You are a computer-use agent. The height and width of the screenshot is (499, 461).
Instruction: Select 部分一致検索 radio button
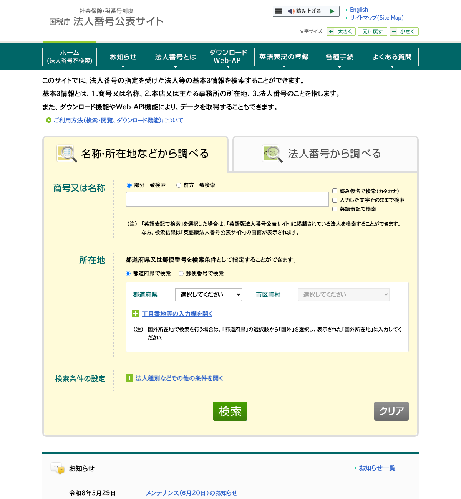click(129, 185)
